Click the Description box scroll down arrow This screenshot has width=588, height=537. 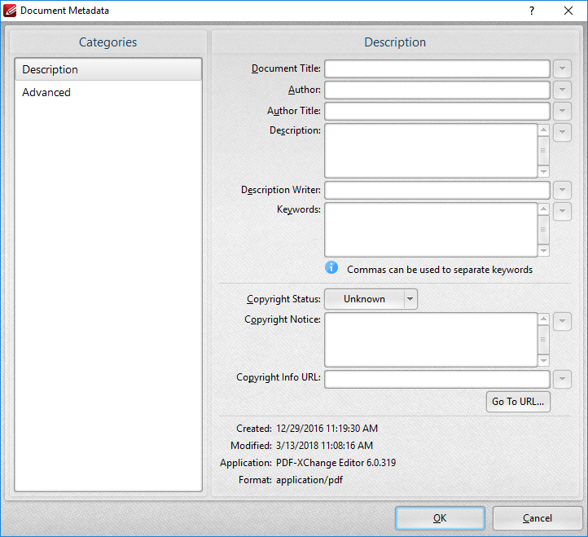[x=543, y=171]
